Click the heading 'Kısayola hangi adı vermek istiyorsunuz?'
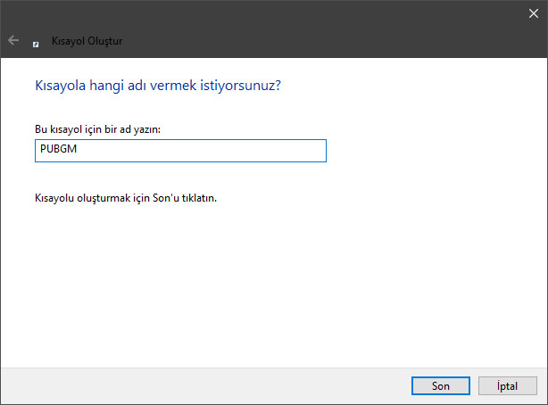 [158, 86]
